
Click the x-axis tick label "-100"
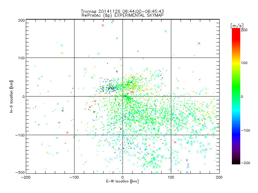tap(74, 177)
